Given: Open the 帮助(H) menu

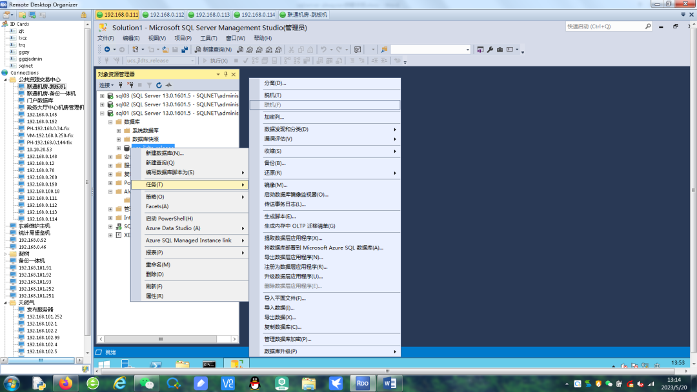Looking at the screenshot, I should click(263, 38).
